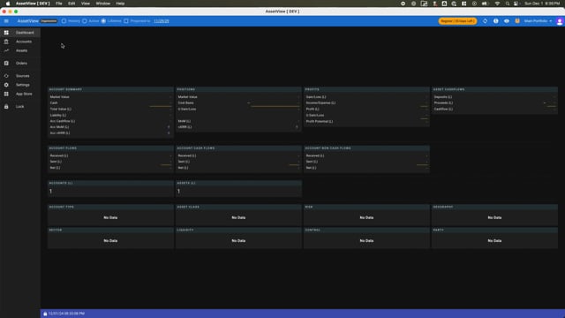Click the orange Register days left button
The height and width of the screenshot is (318, 565).
click(x=457, y=21)
